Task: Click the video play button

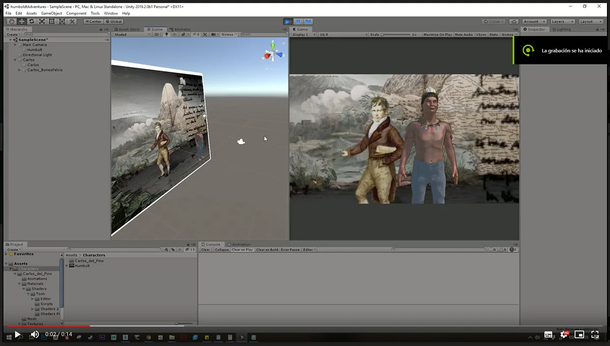Action: point(17,334)
